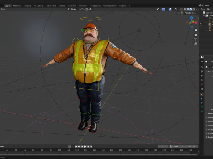Switch to the Animation workspace tab
This screenshot has height=159, width=213.
72,6
